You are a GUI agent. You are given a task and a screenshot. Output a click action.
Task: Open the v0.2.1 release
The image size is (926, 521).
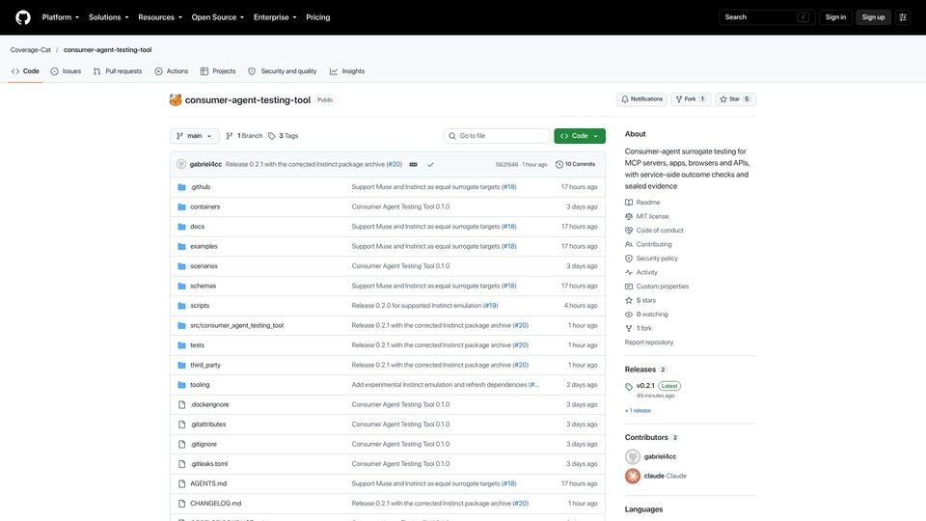(645, 386)
